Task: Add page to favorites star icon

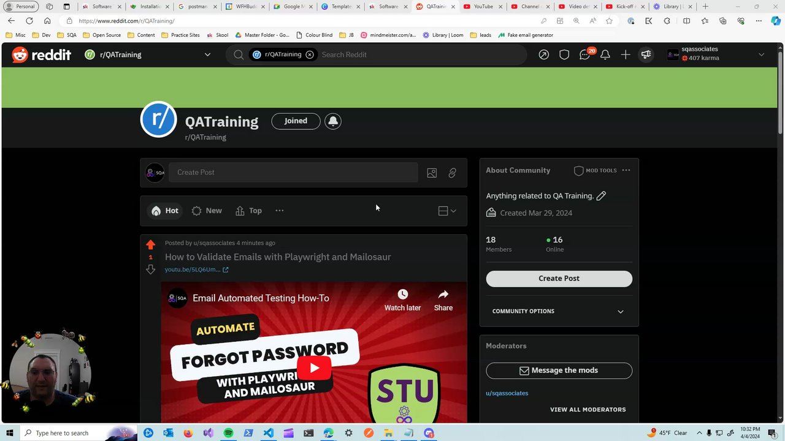Action: pos(608,21)
